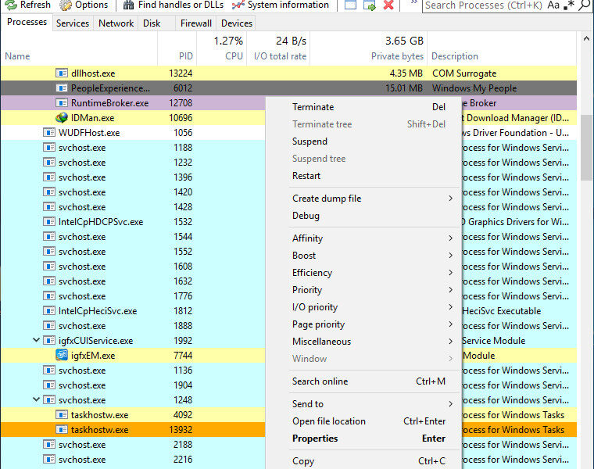Collapse the svchost.exe 1248 tree node
Image resolution: width=594 pixels, height=469 pixels.
(37, 399)
